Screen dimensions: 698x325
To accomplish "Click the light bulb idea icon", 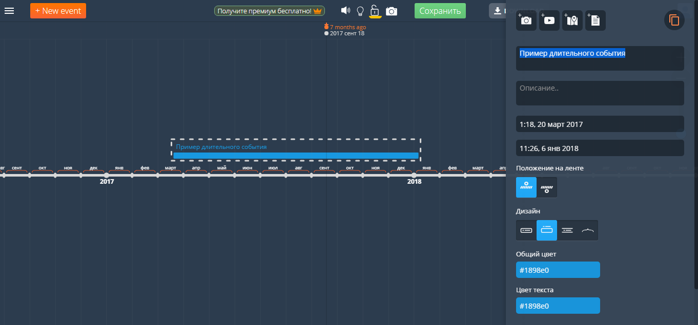I will pyautogui.click(x=360, y=11).
